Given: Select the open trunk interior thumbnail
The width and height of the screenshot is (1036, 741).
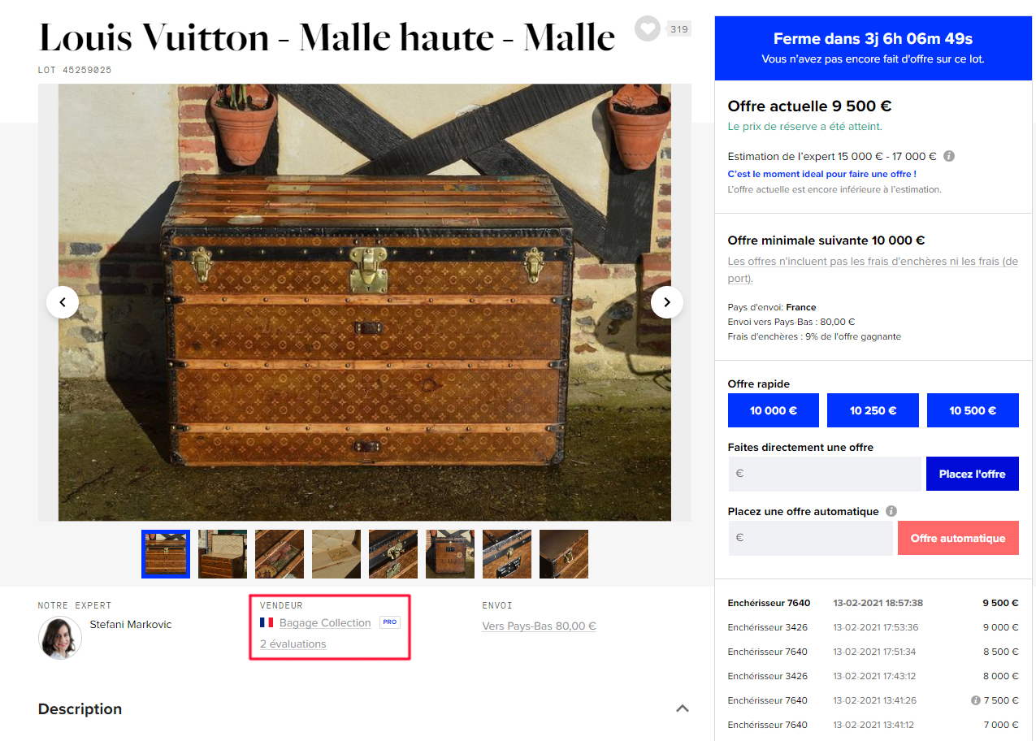Looking at the screenshot, I should tap(223, 554).
